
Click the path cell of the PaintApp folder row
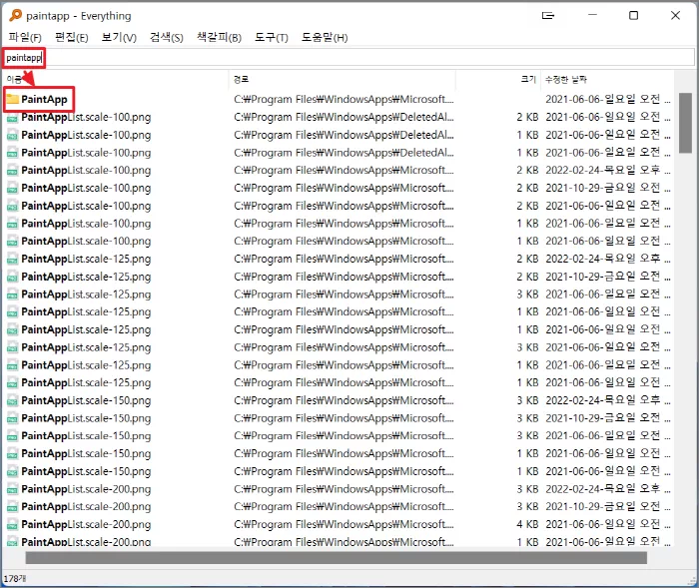[x=344, y=99]
